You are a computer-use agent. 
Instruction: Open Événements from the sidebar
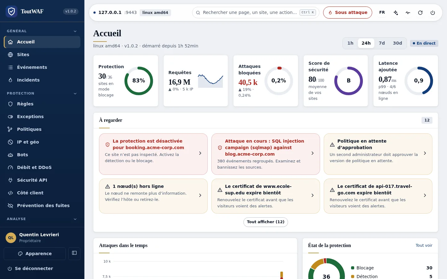tap(42, 67)
